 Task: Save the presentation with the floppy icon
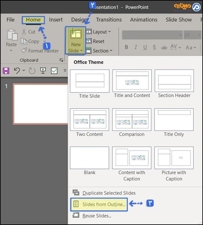[6, 71]
